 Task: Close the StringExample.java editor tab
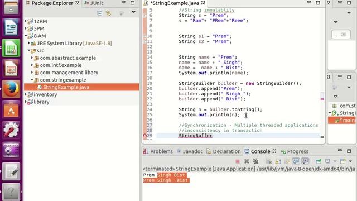(203, 3)
